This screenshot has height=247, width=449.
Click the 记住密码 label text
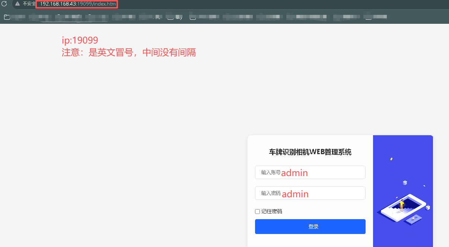click(271, 211)
